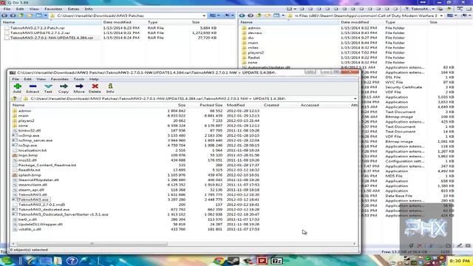
Task: Select players2 folder in 7-Zip list
Action: pyautogui.click(x=27, y=120)
